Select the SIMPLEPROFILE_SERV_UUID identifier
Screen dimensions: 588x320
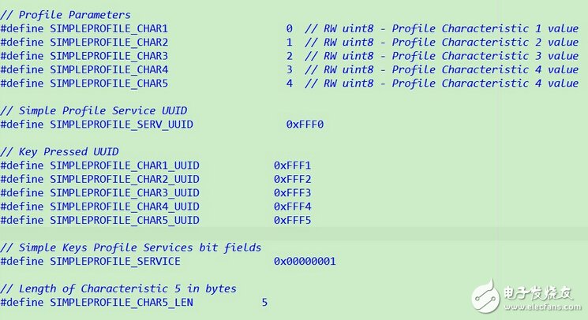click(122, 125)
